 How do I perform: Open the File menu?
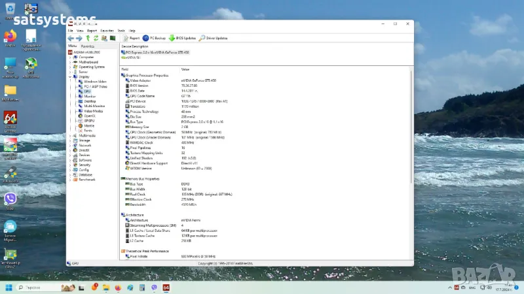coord(70,31)
